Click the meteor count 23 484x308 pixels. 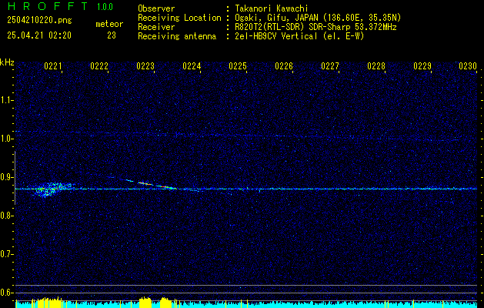(x=112, y=35)
